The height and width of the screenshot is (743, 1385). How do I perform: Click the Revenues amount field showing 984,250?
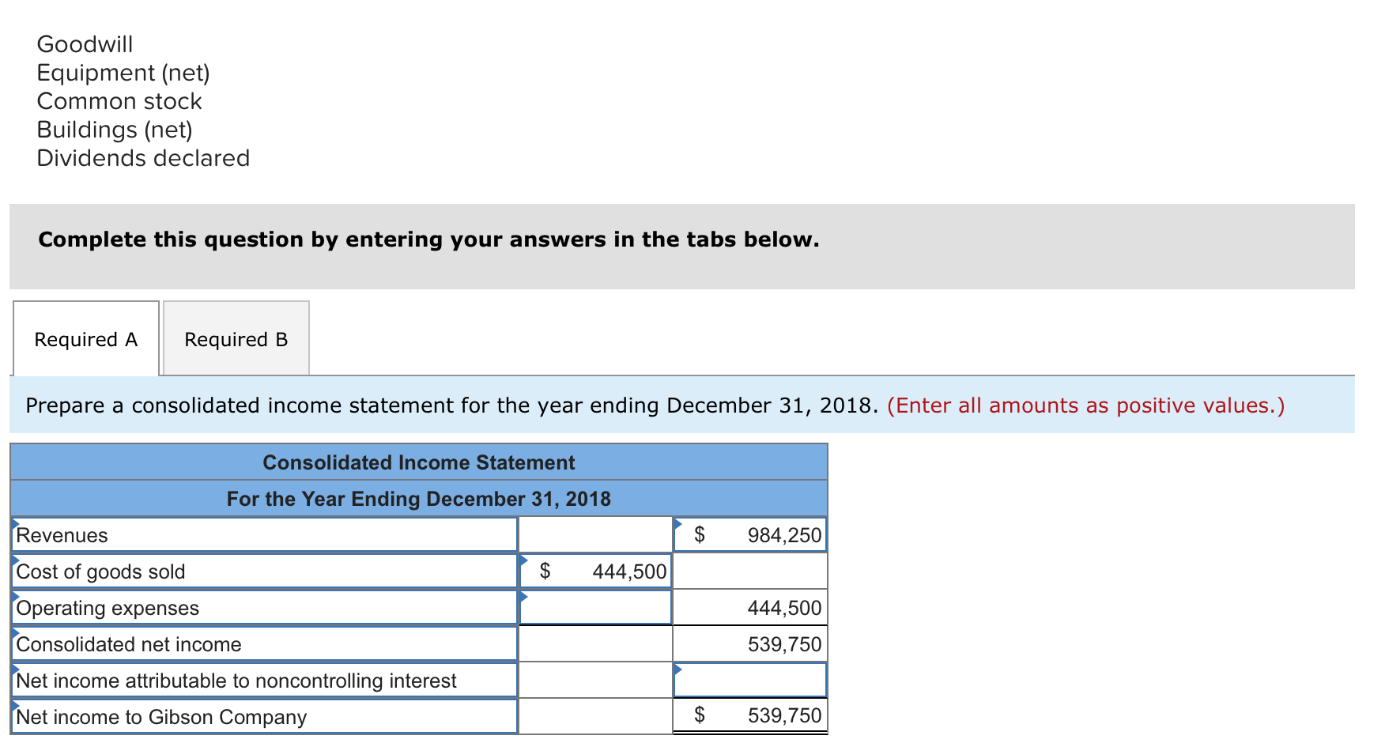point(749,534)
